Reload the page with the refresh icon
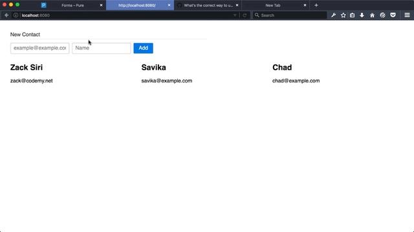Image resolution: width=414 pixels, height=232 pixels. pos(245,15)
